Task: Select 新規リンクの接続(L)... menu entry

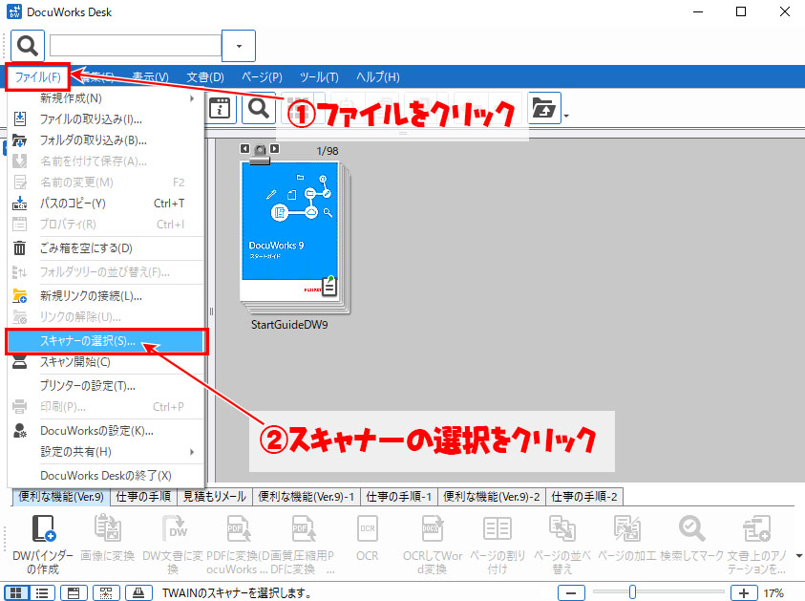Action: 106,296
